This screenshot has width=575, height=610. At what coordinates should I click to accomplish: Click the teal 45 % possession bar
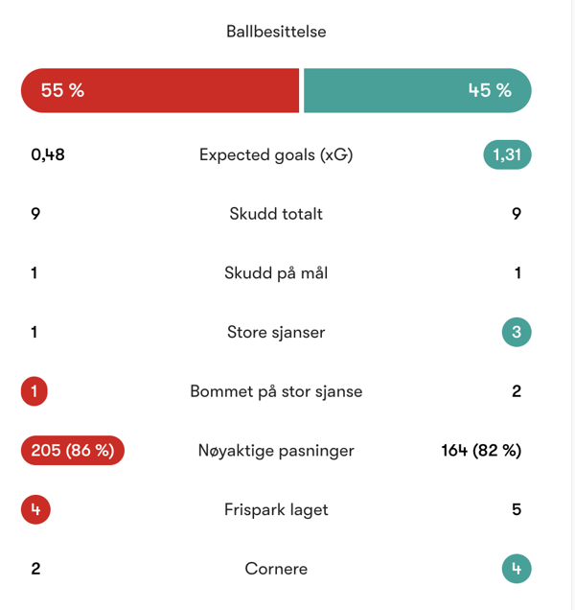(x=417, y=91)
